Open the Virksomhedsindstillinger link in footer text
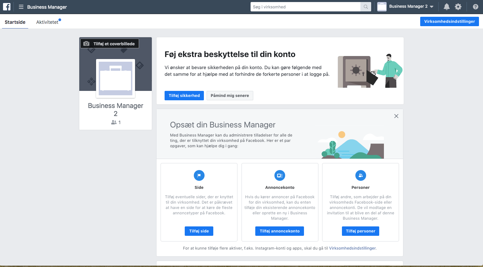The image size is (483, 267). click(353, 248)
